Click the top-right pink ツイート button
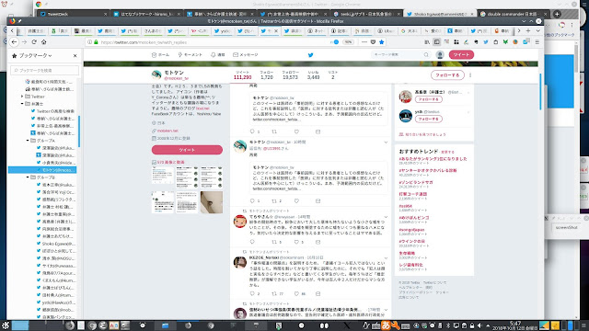Image resolution: width=589 pixels, height=331 pixels. click(x=461, y=55)
